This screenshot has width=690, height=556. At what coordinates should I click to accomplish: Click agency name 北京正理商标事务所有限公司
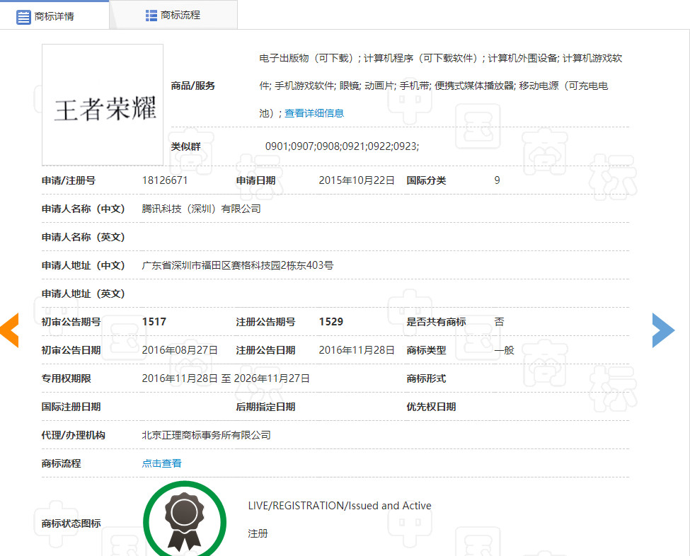point(206,435)
